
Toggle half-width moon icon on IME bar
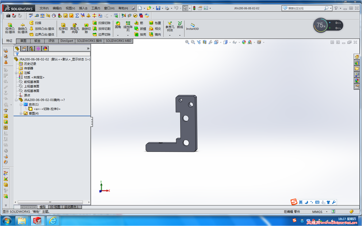pos(306,202)
